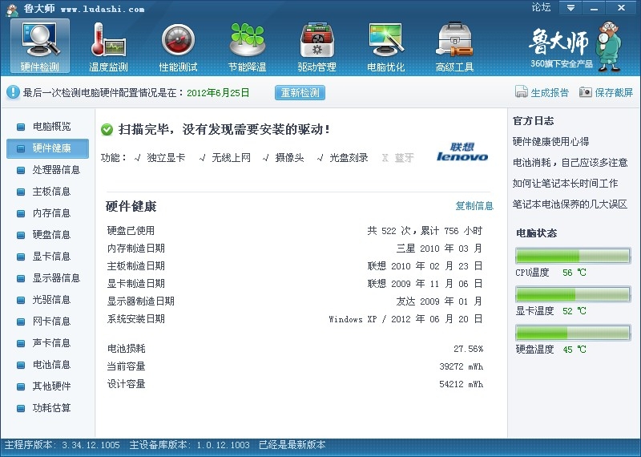This screenshot has width=641, height=457.
Task: Click 保存截屏 to save screenshot
Action: point(607,92)
